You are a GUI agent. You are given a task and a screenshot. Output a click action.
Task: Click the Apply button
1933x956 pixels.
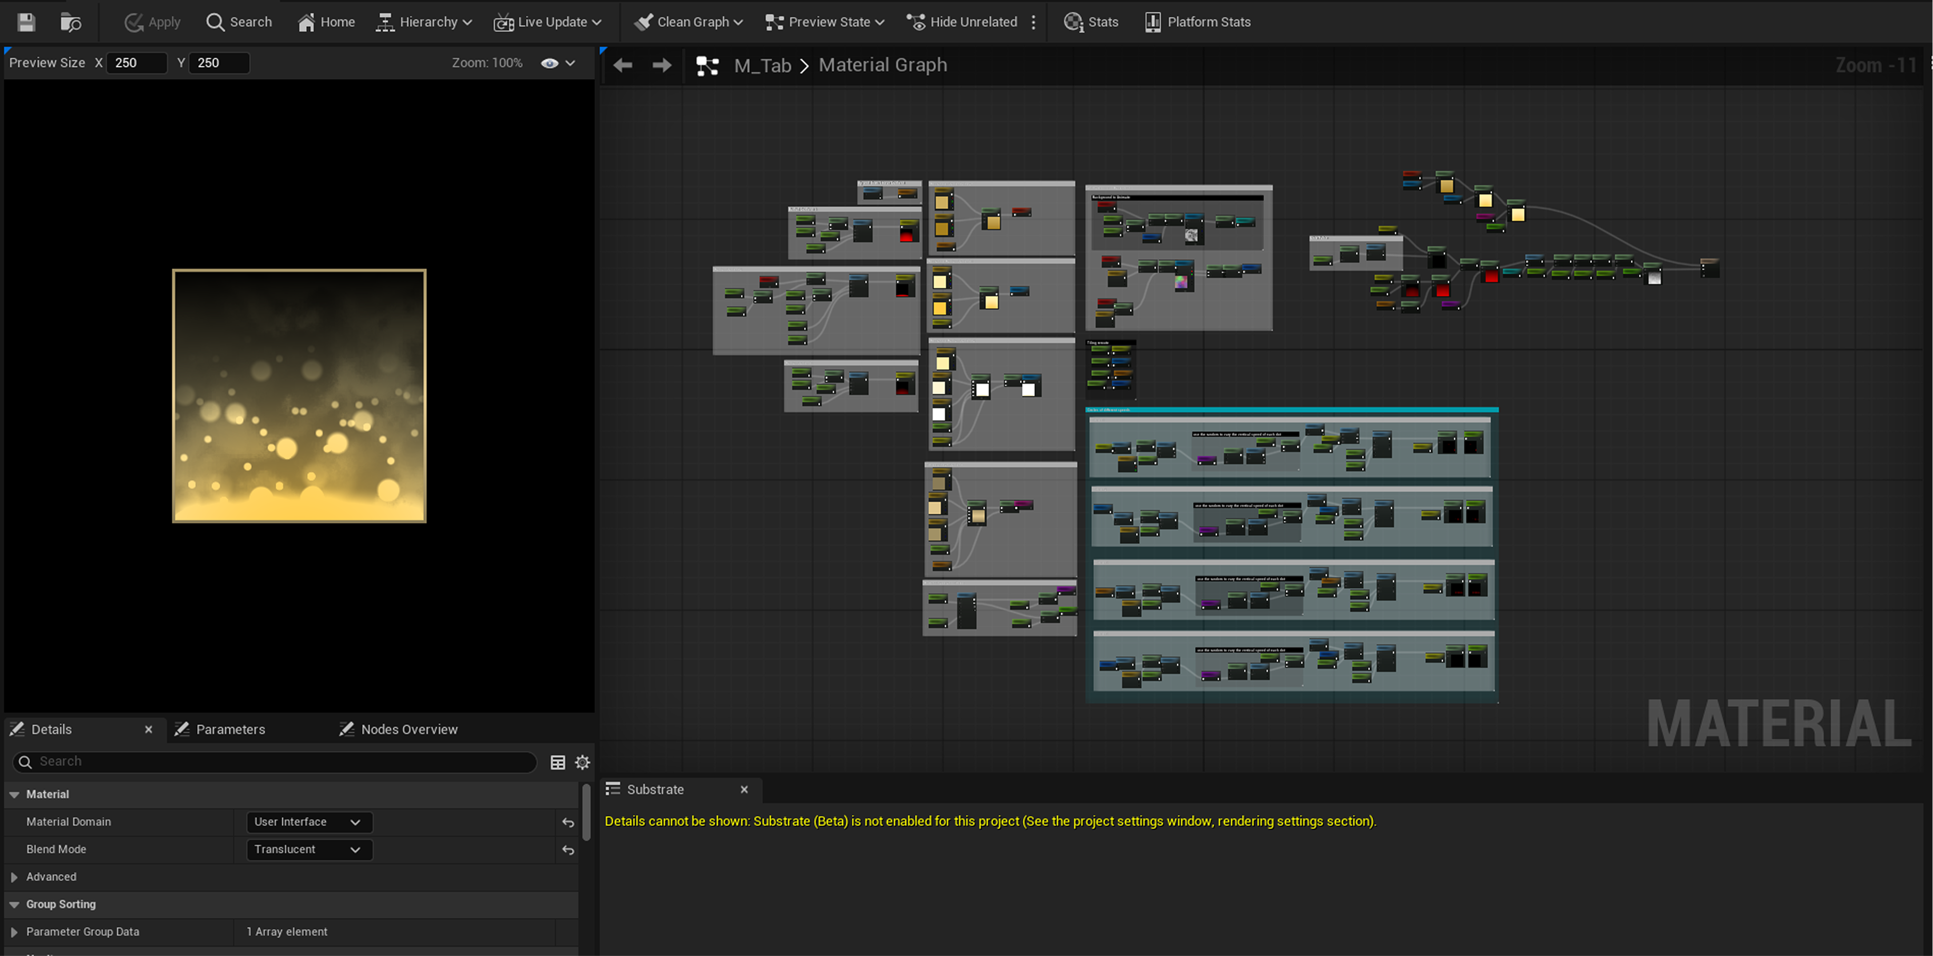pyautogui.click(x=152, y=22)
